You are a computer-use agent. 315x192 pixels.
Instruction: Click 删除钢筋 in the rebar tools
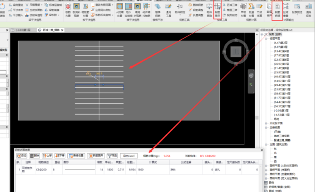pyautogui.click(x=196, y=5)
